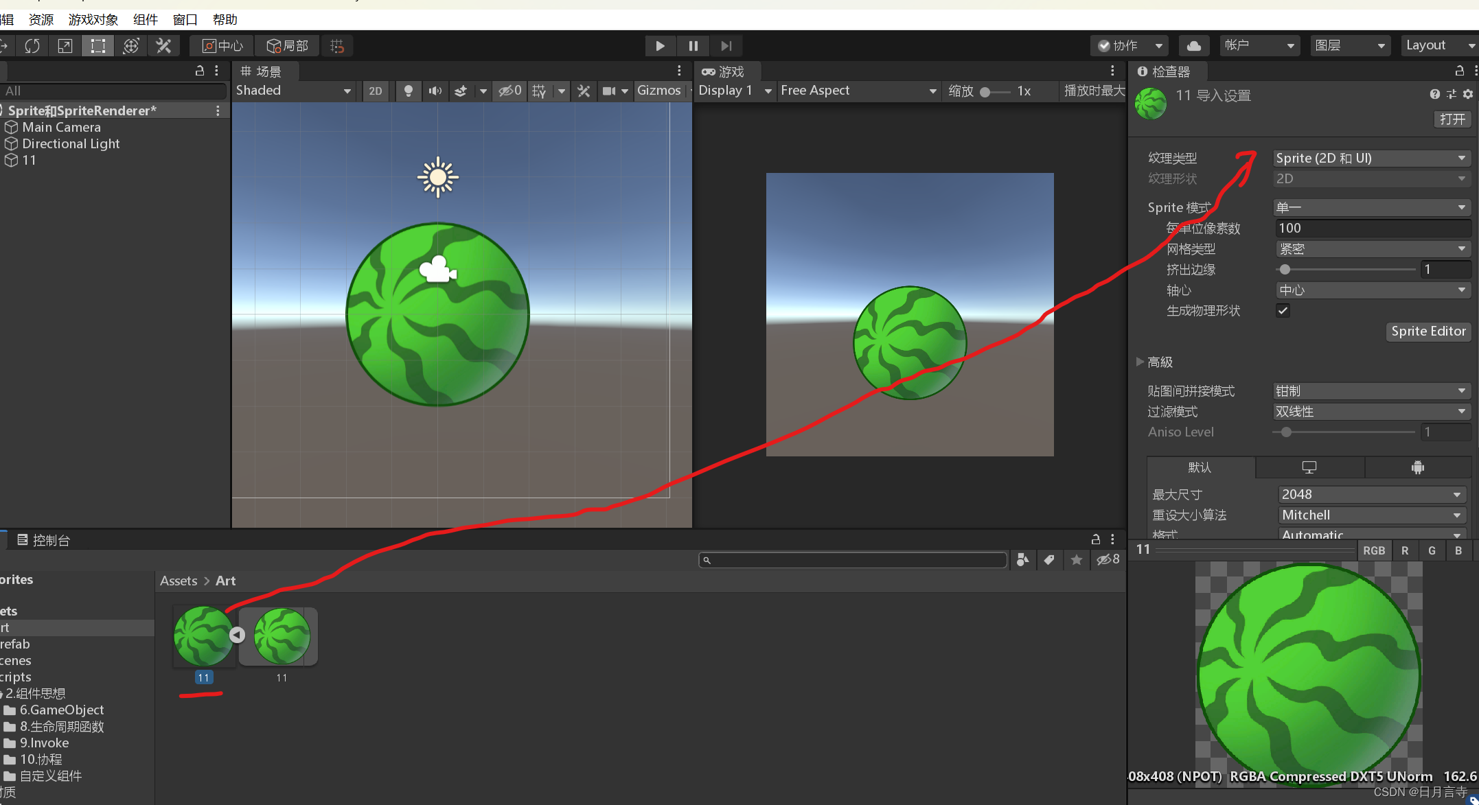Open the 纹理类型 Sprite (2D 和 UI) dropdown
The height and width of the screenshot is (805, 1479).
1371,158
